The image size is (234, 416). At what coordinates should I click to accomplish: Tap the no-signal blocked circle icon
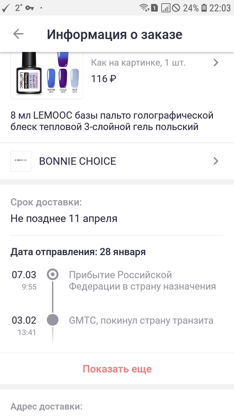tap(176, 8)
